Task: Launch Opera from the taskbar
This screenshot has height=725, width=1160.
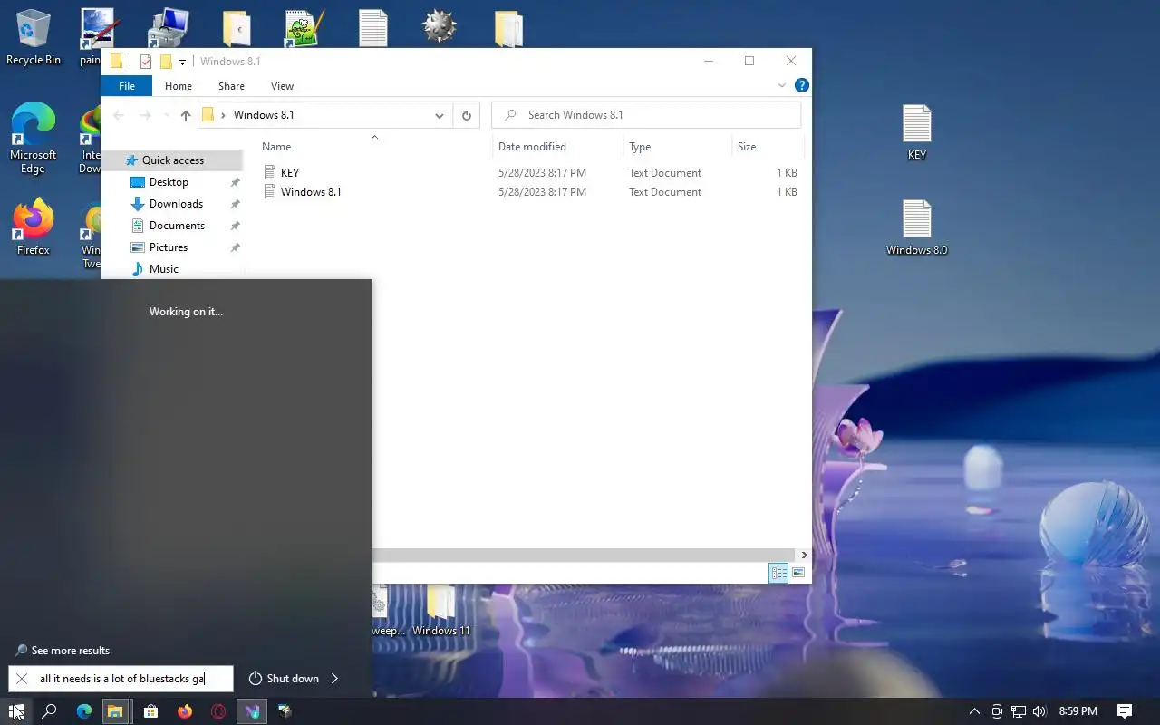Action: pyautogui.click(x=218, y=711)
